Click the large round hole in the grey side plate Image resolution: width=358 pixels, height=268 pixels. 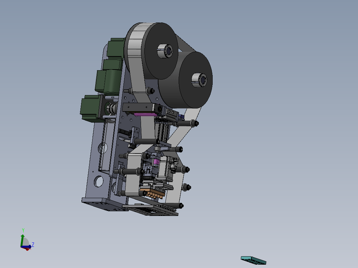(99, 182)
